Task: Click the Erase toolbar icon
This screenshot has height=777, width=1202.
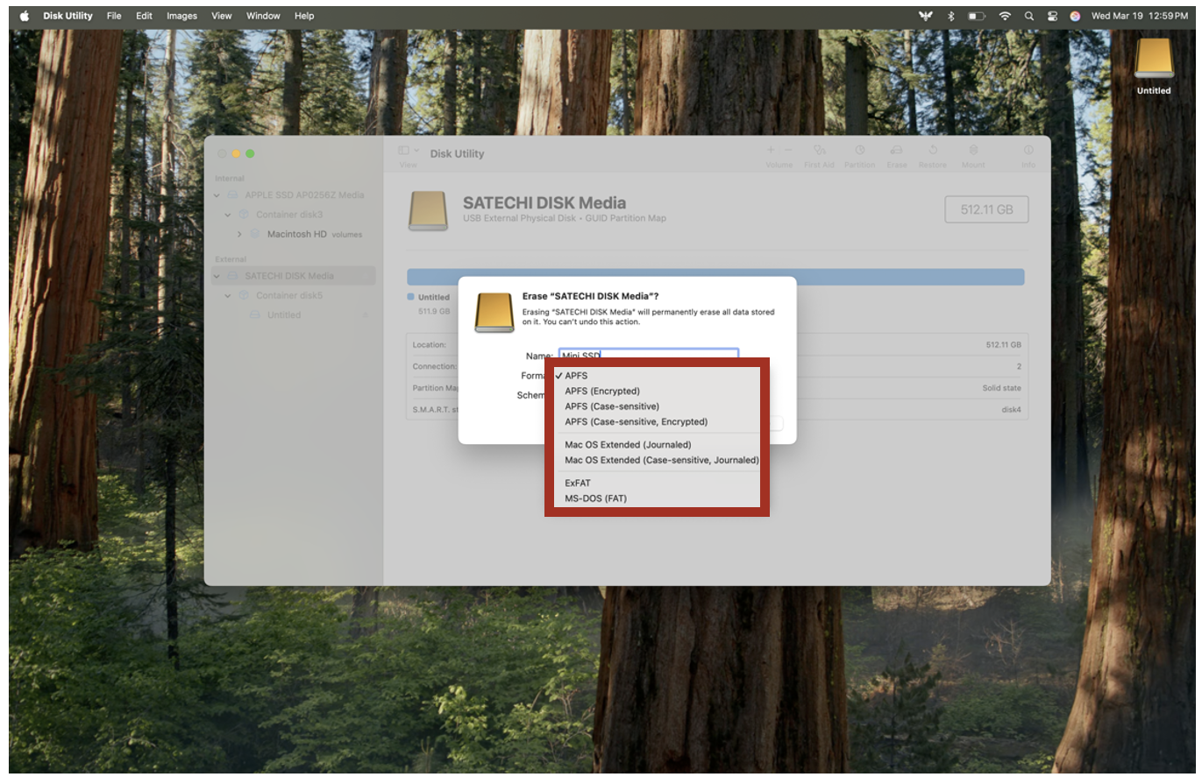Action: pos(896,151)
